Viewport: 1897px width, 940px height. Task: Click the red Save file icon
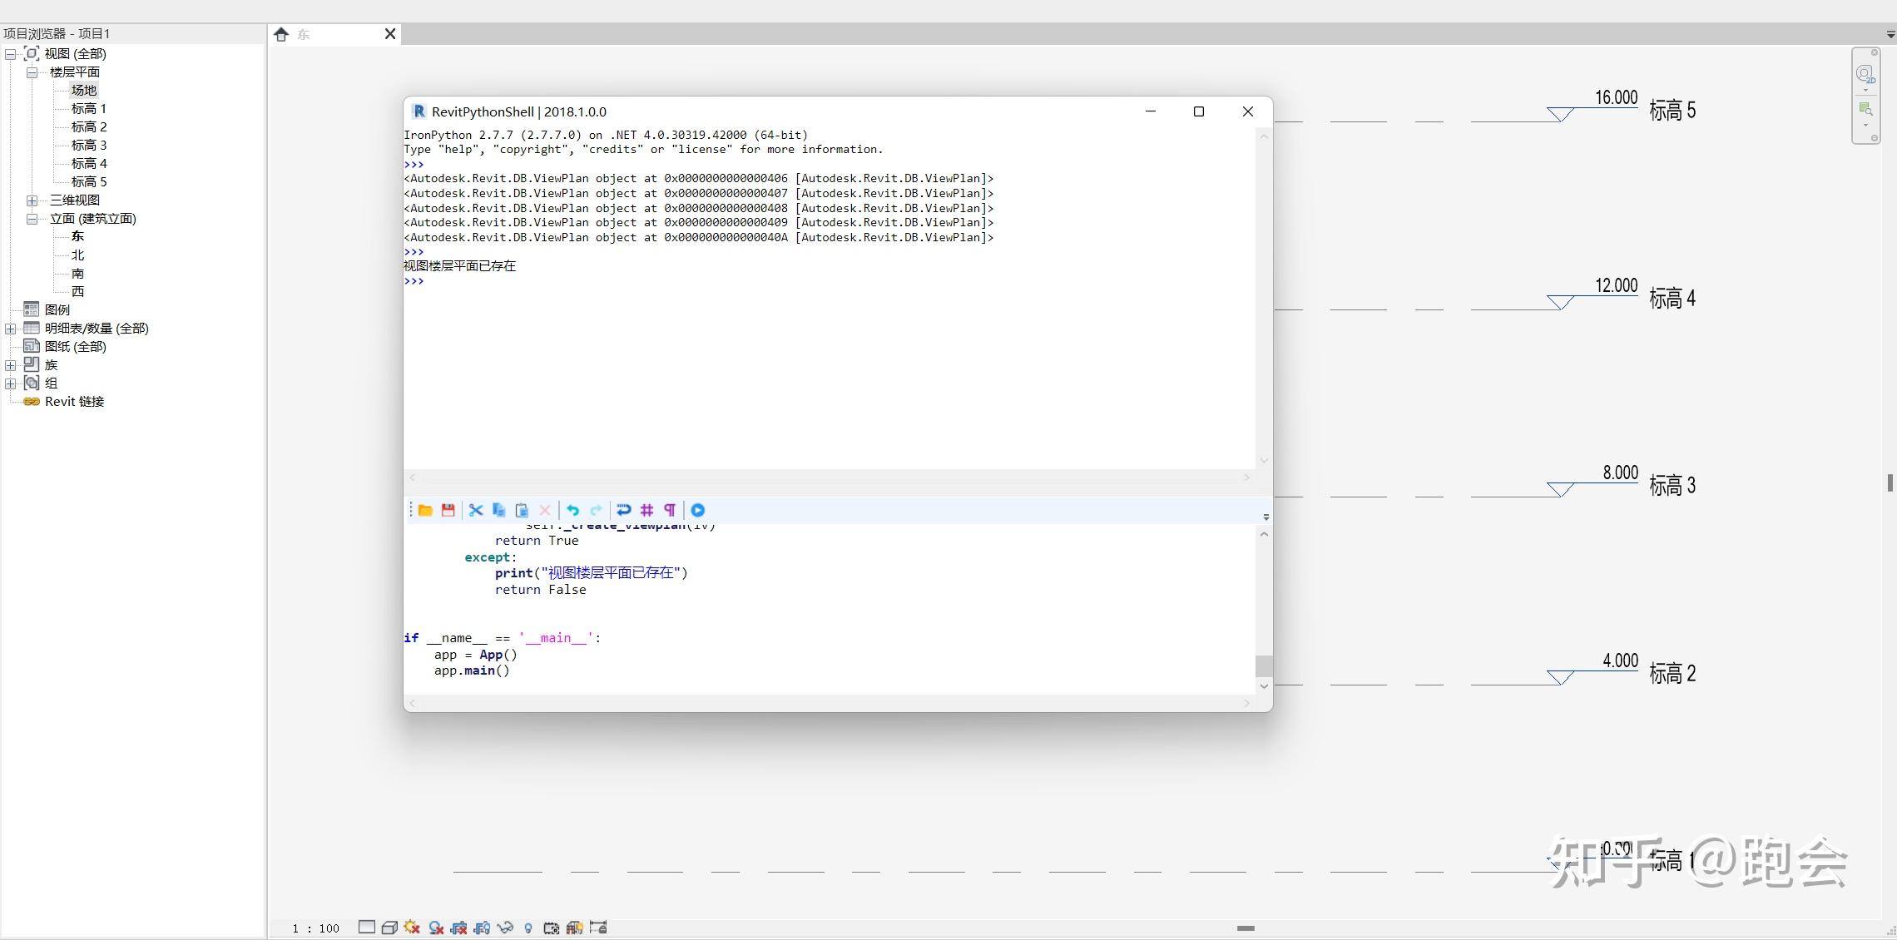[x=448, y=510]
